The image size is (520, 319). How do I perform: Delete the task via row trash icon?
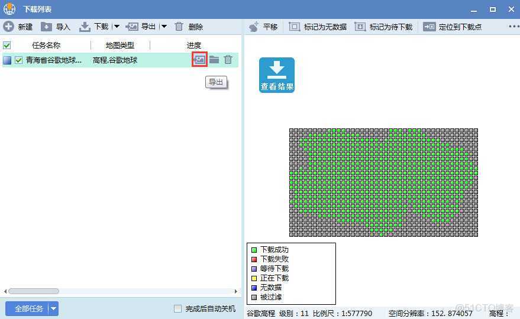tap(228, 59)
